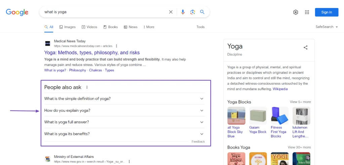This screenshot has height=165, width=344.
Task: Open the Settings gear icon
Action: coord(296,12)
